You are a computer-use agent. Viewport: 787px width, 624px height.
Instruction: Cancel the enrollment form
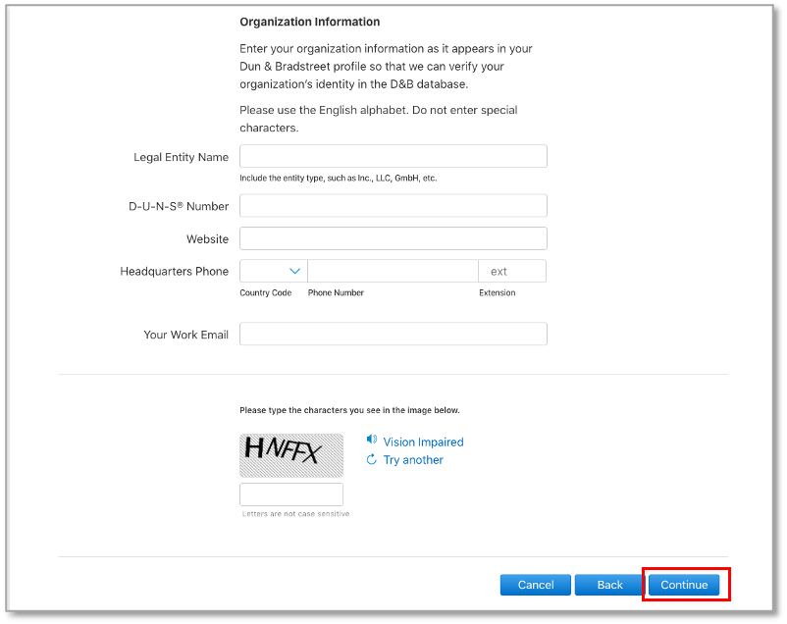click(x=535, y=585)
